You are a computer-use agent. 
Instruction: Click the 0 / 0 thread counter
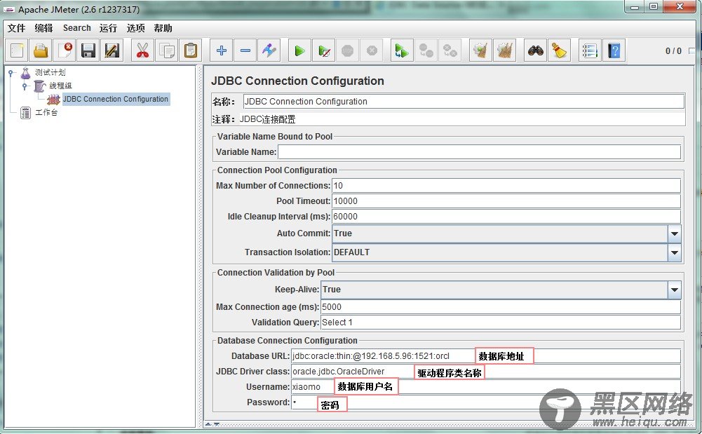(x=673, y=51)
